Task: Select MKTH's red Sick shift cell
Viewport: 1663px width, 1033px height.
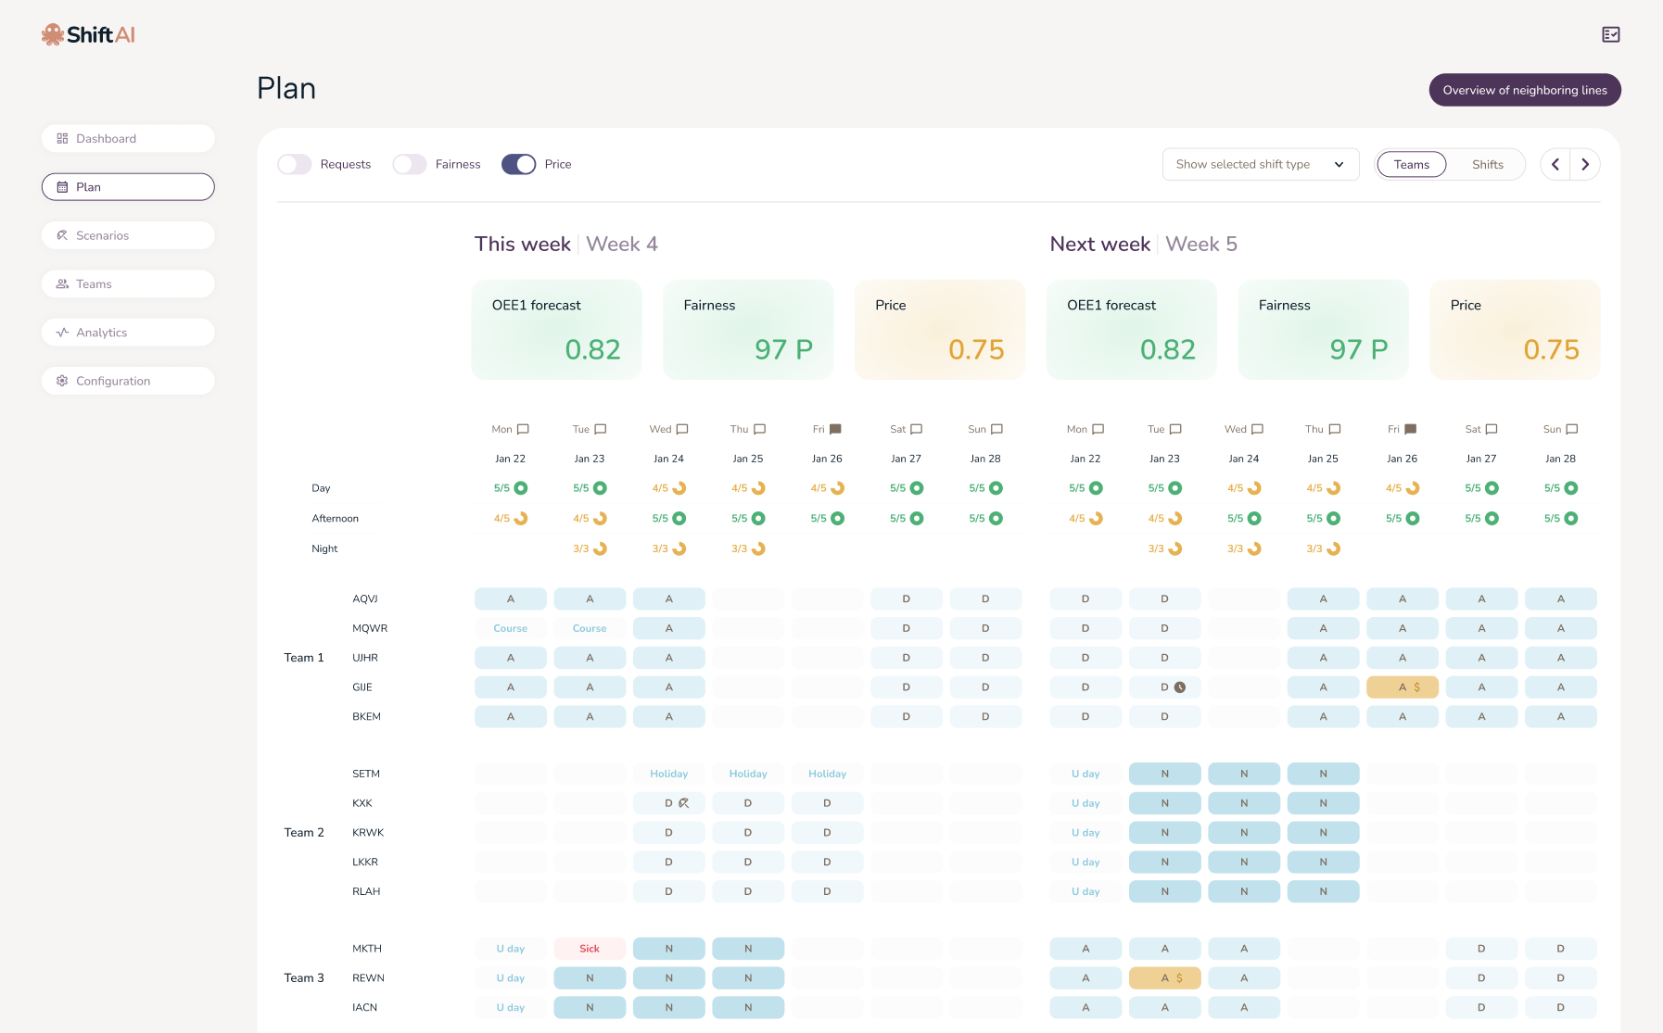Action: (x=590, y=949)
